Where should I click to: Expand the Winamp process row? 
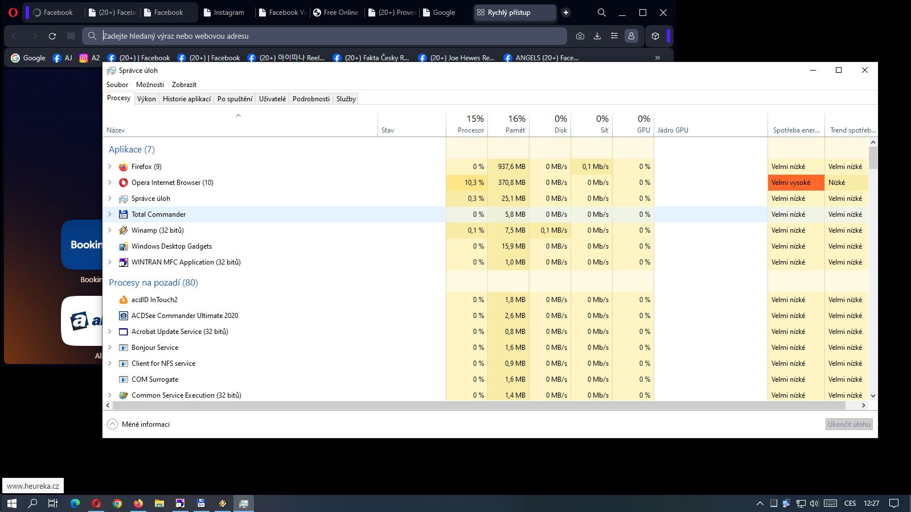[x=110, y=230]
